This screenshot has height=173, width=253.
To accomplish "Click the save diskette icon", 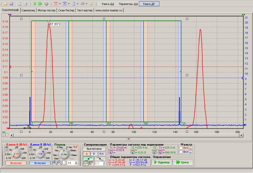I will pos(11,4).
